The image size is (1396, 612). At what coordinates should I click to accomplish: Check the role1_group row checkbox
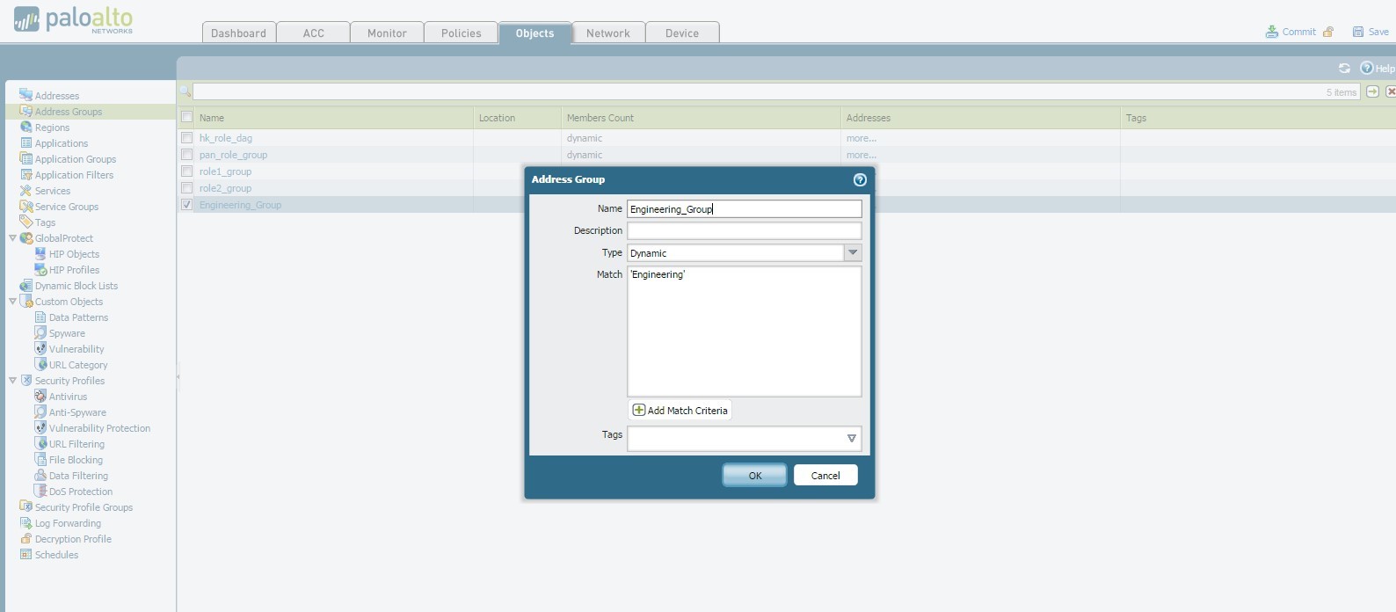tap(186, 171)
